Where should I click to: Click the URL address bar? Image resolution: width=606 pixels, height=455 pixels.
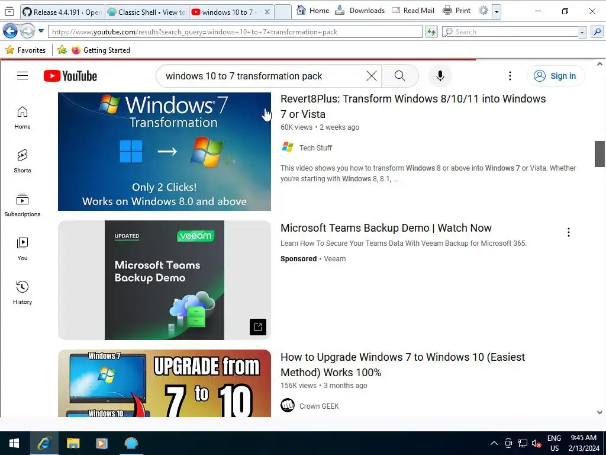click(x=235, y=32)
